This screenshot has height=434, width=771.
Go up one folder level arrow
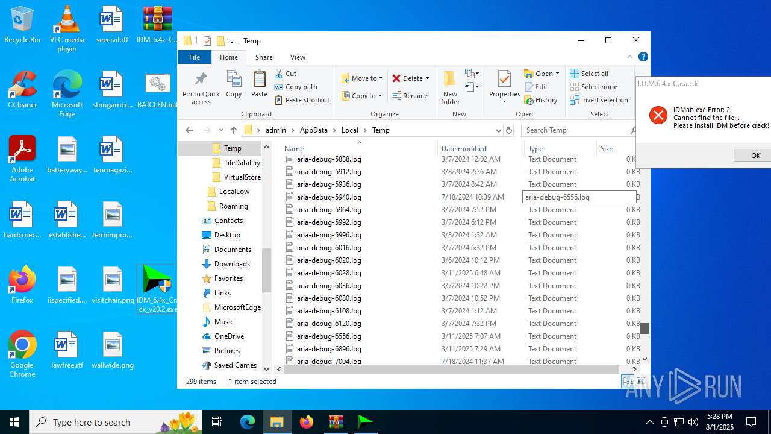tap(234, 130)
